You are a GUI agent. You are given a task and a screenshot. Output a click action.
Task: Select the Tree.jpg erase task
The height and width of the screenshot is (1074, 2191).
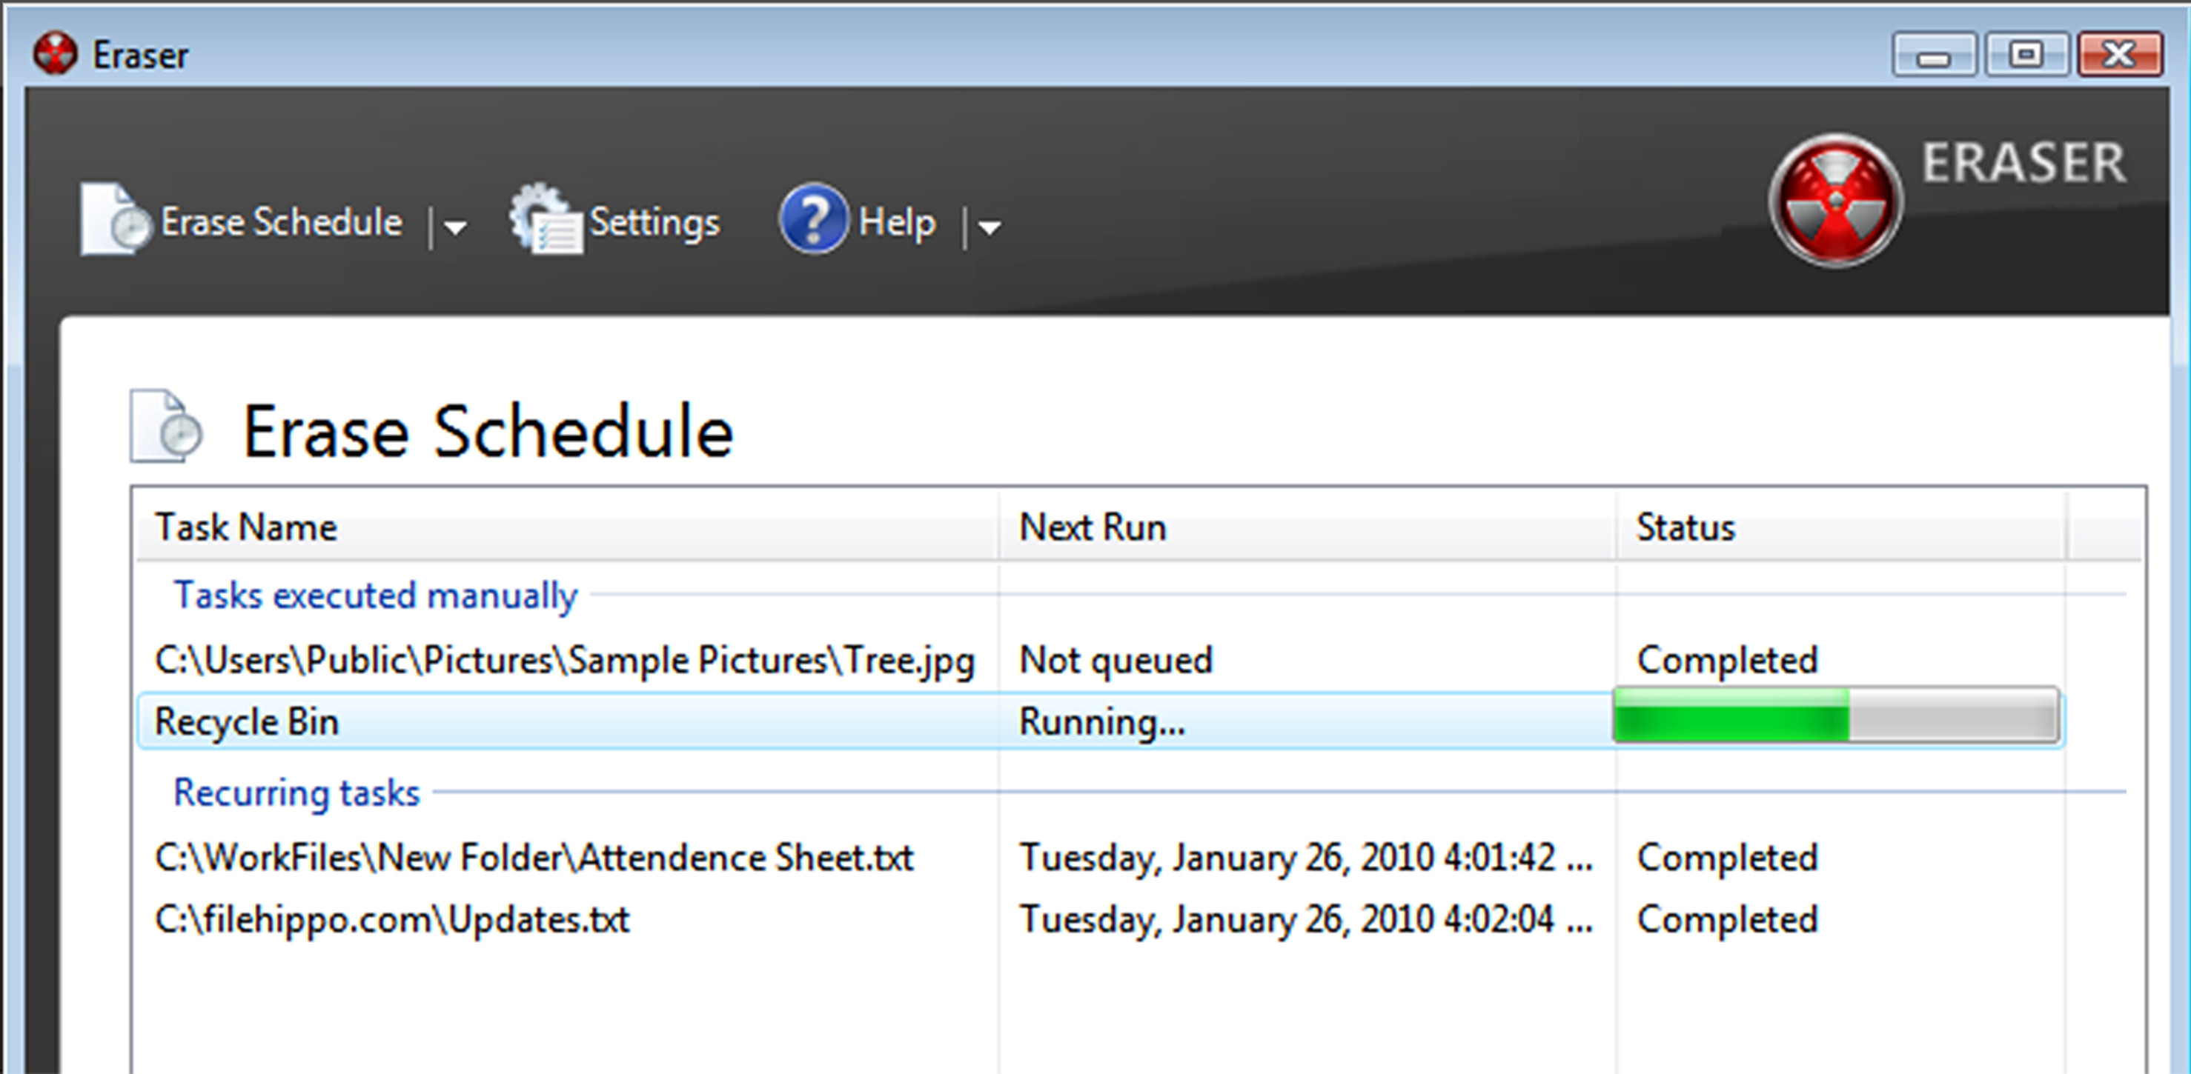(x=564, y=660)
